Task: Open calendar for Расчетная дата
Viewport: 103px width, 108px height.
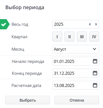Action: pos(95,85)
